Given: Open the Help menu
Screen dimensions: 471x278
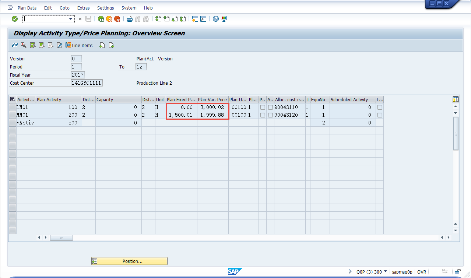Looking at the screenshot, I should [148, 8].
